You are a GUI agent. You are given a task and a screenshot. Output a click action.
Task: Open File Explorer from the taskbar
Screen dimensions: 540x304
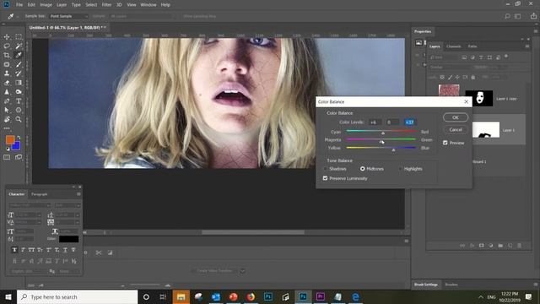181,296
